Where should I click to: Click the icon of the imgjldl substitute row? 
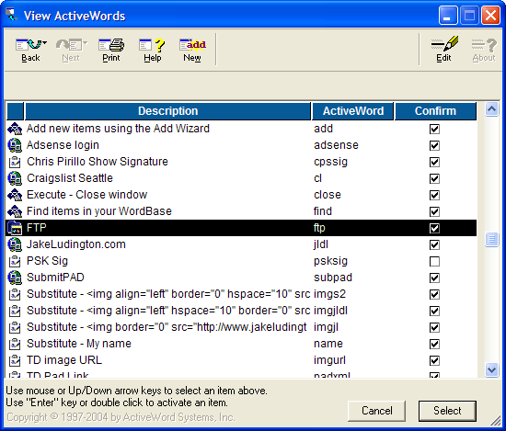tap(15, 311)
